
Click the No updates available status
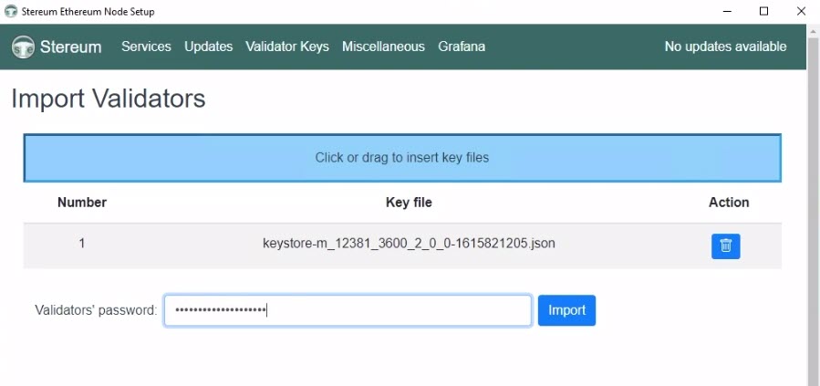click(725, 47)
